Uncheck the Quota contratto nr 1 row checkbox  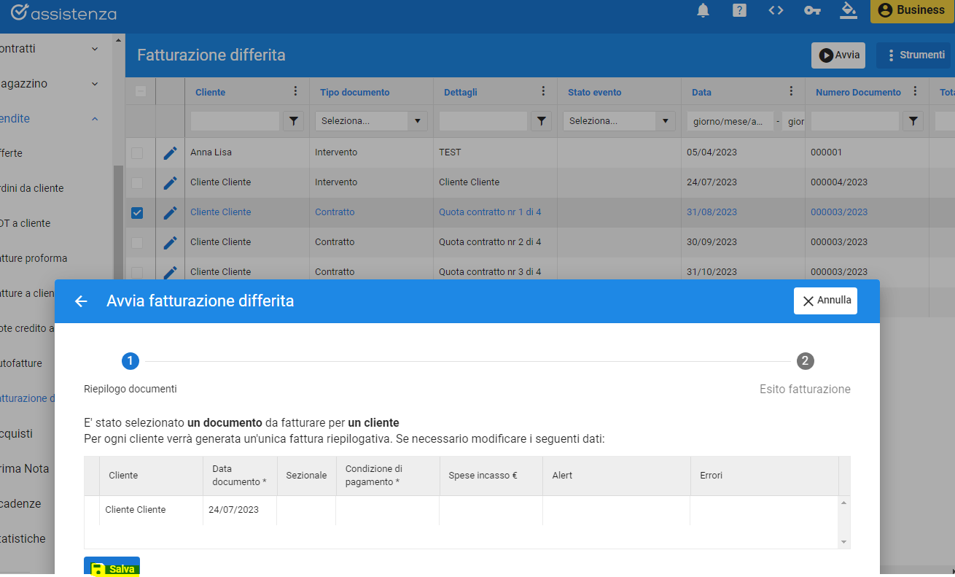(x=137, y=213)
